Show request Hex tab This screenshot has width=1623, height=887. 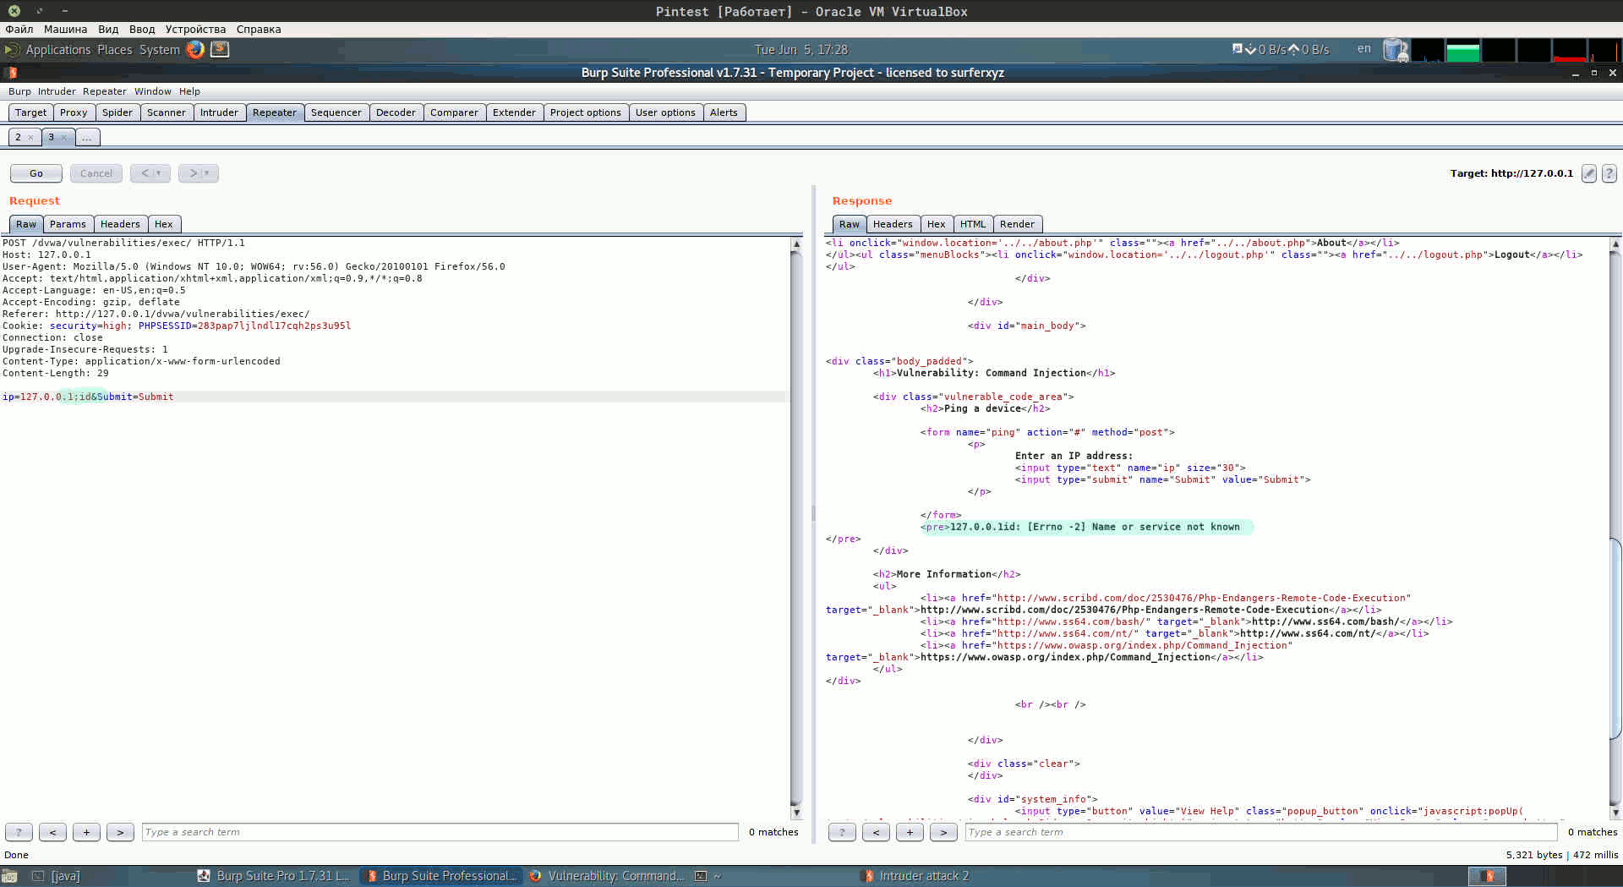[x=164, y=224]
